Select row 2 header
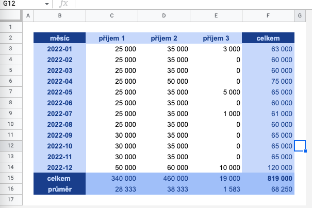312x208 pixels. (11, 37)
